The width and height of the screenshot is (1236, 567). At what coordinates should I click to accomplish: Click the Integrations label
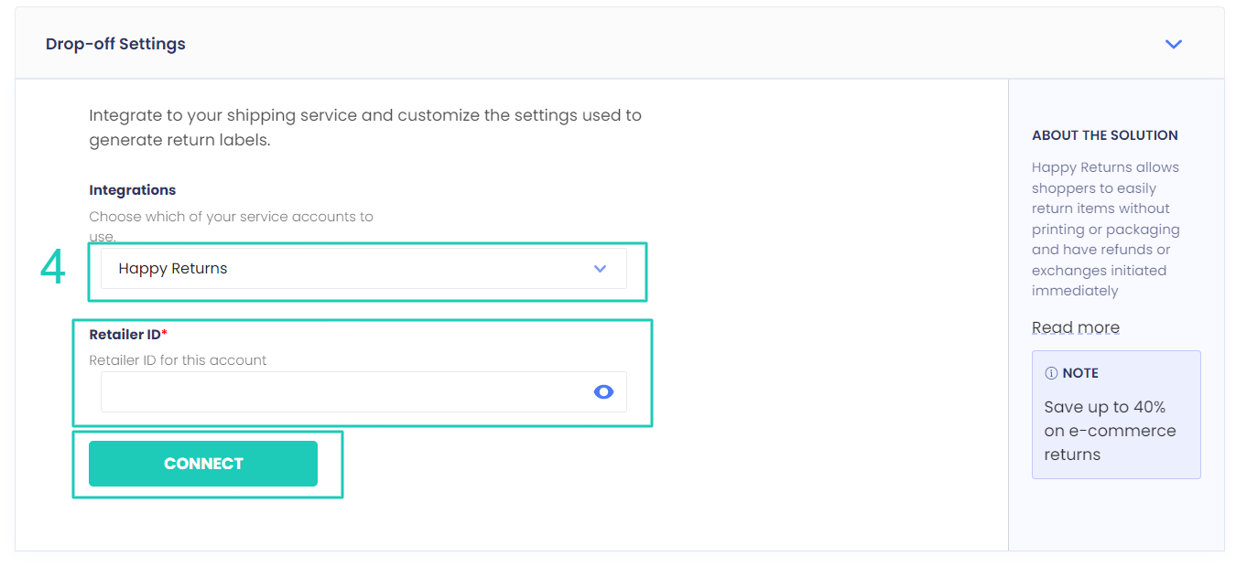coord(133,190)
